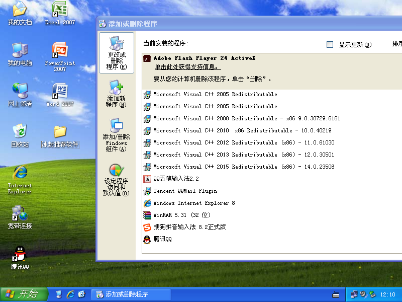Select the 回收站 recycle bin icon
Screen dimensions: 402x302
coord(20,135)
